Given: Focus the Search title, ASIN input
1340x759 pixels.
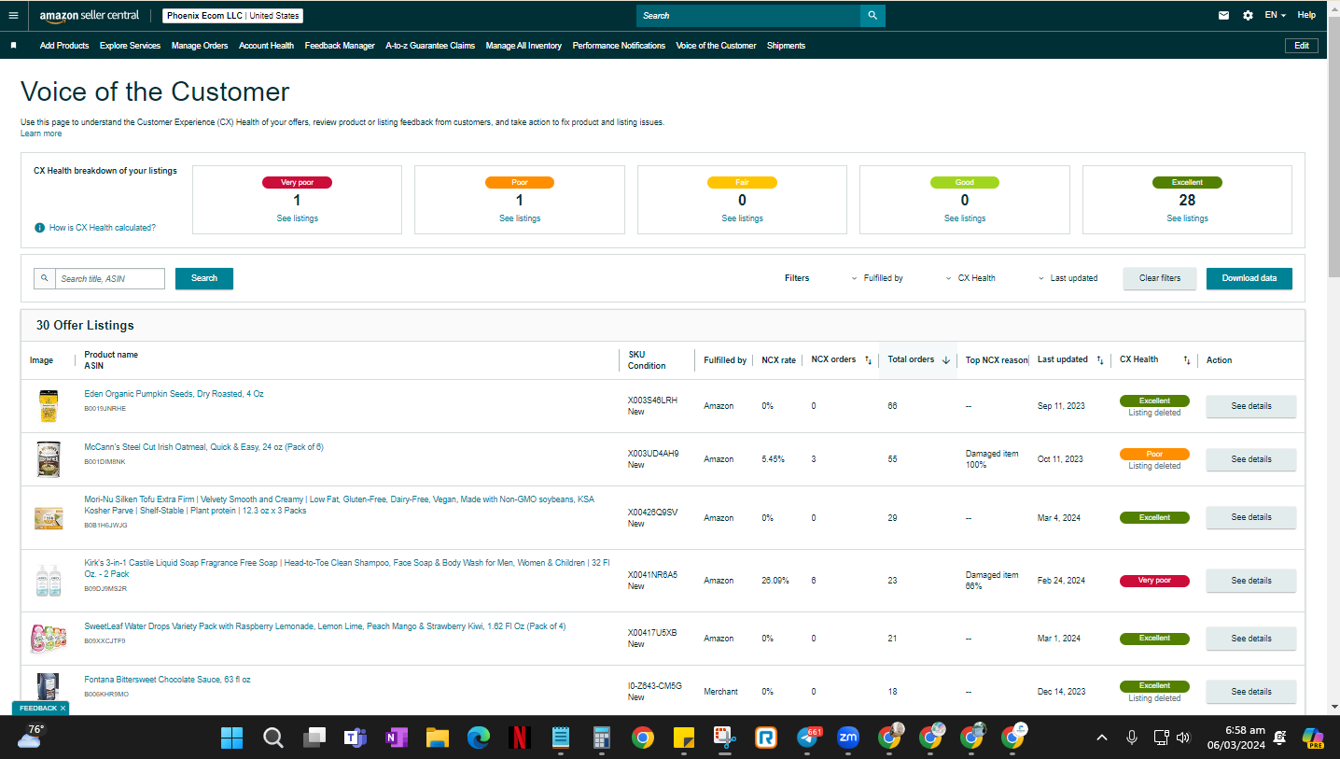Looking at the screenshot, I should 110,278.
